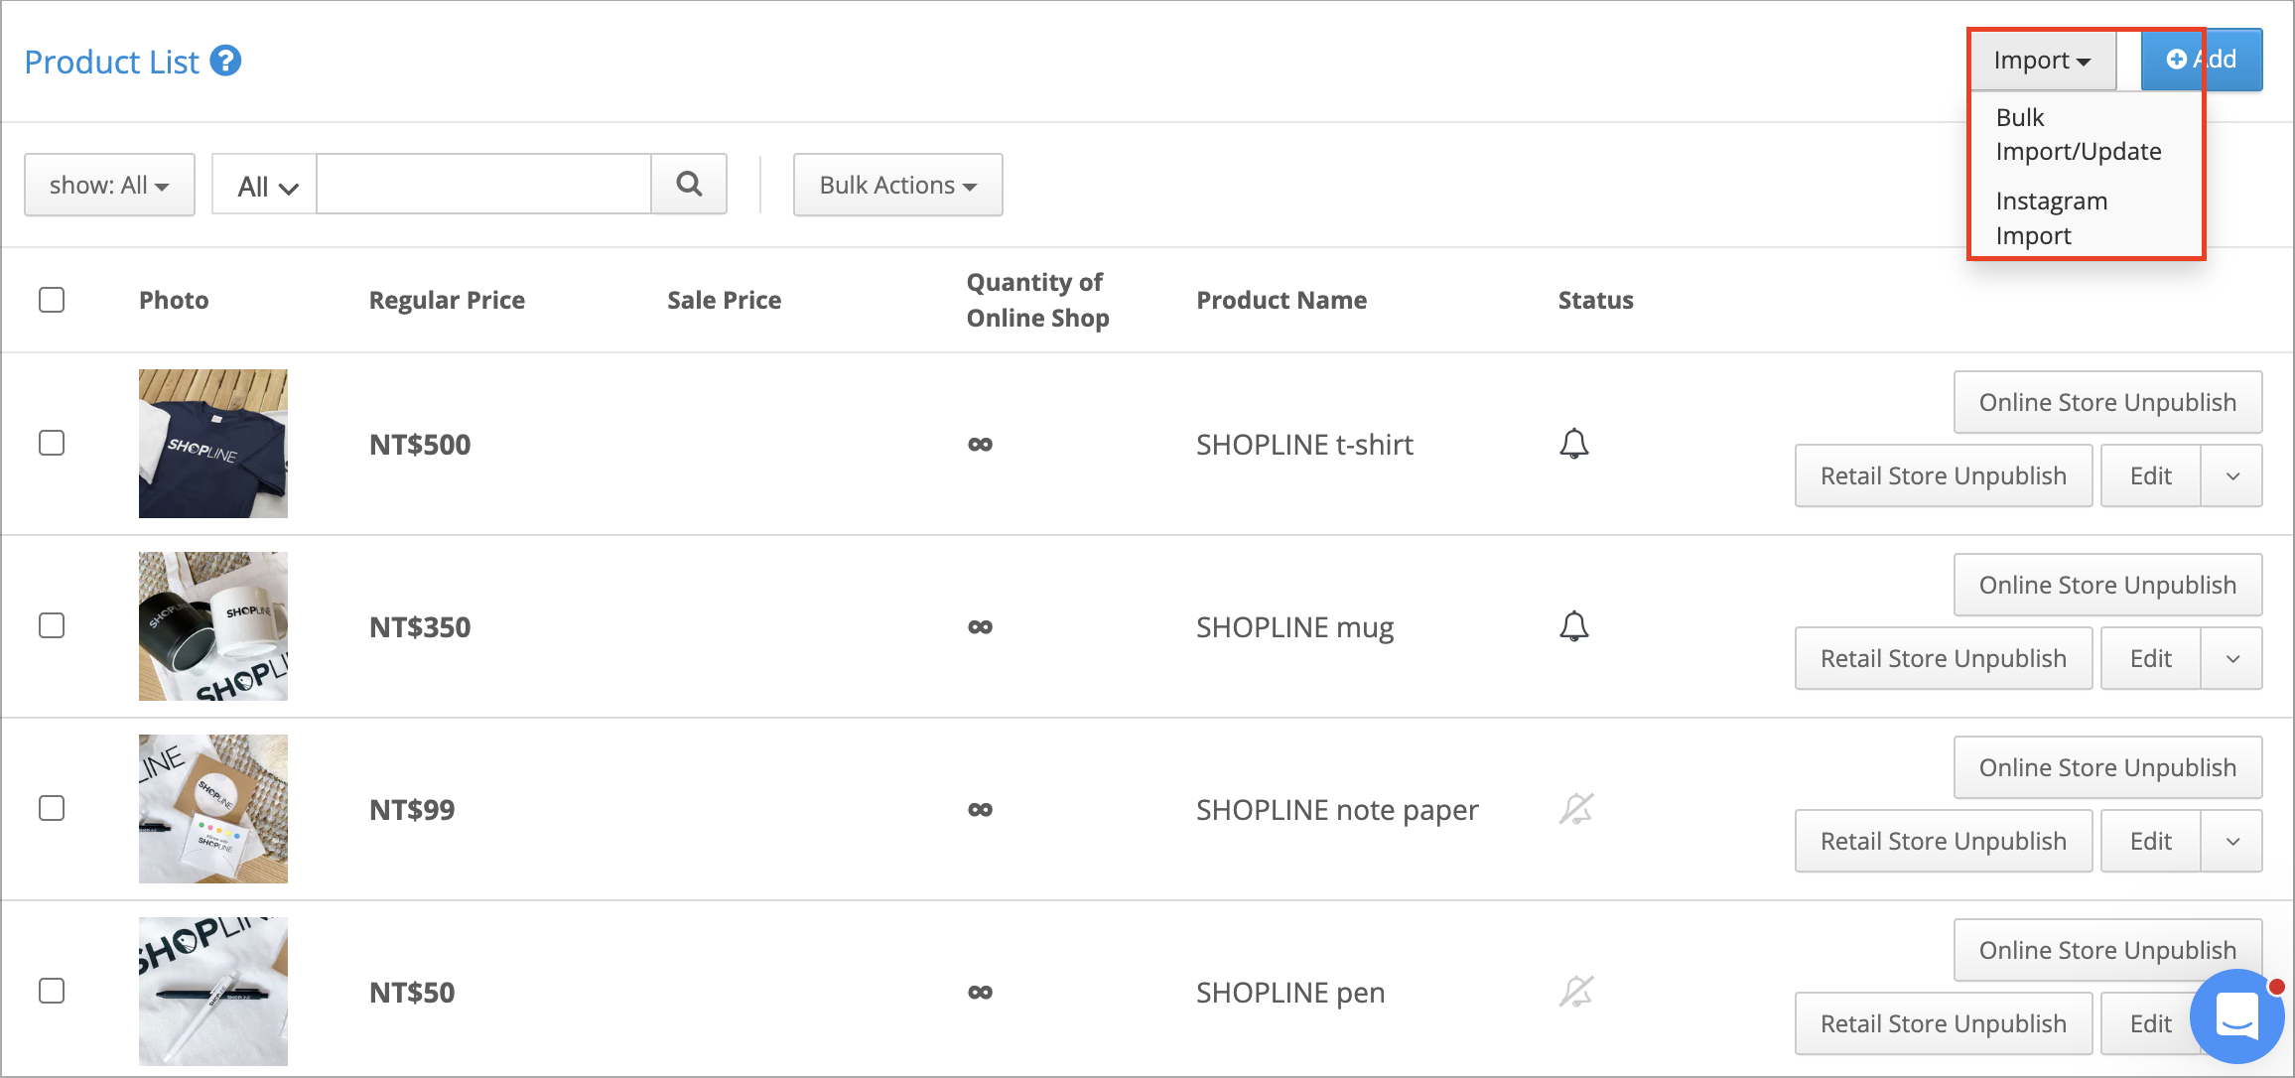Focus the product search text field
Image resolution: width=2295 pixels, height=1078 pixels.
coord(483,185)
